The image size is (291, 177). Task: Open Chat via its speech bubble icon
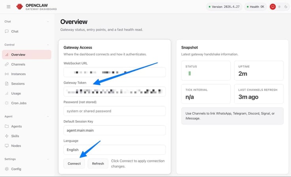pos(7,31)
